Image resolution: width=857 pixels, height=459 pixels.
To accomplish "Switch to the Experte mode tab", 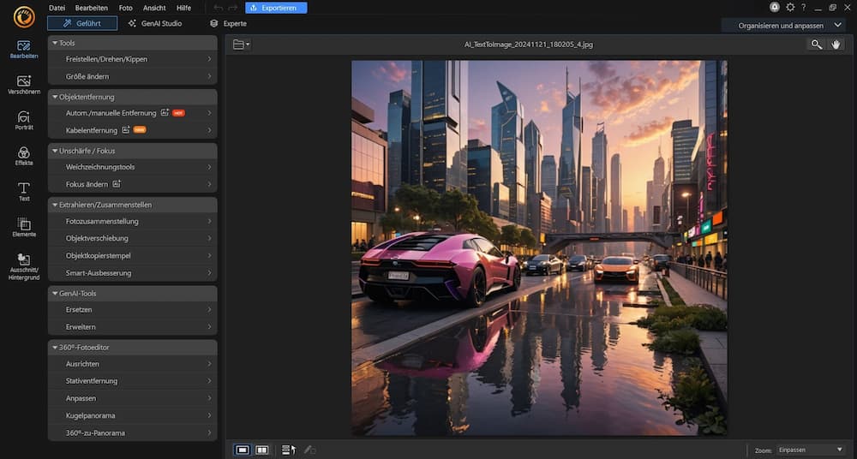I will point(229,23).
